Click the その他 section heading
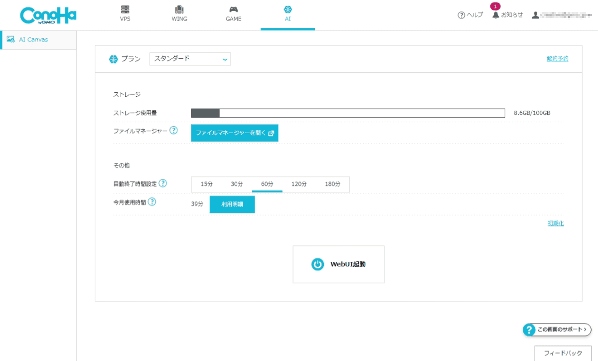This screenshot has height=361, width=598. point(122,165)
